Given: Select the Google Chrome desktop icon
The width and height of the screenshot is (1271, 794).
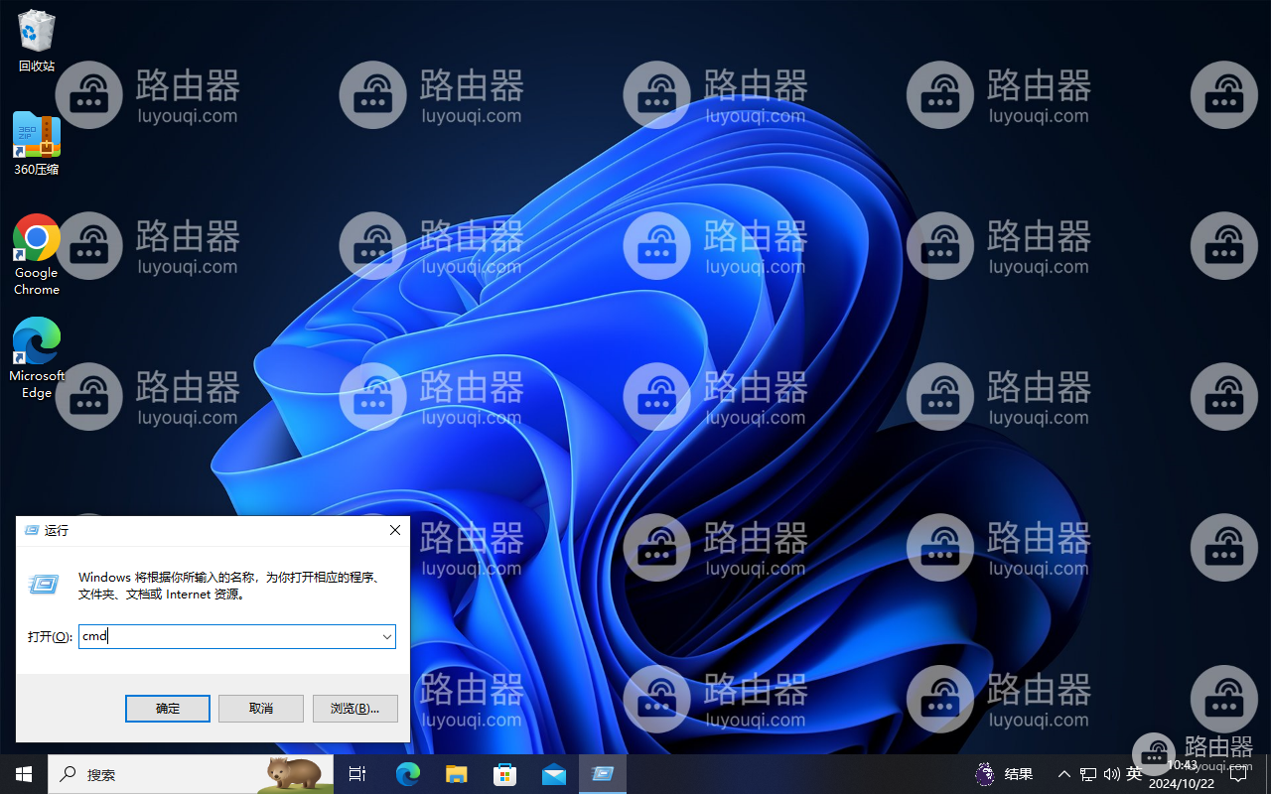Looking at the screenshot, I should pos(37,255).
